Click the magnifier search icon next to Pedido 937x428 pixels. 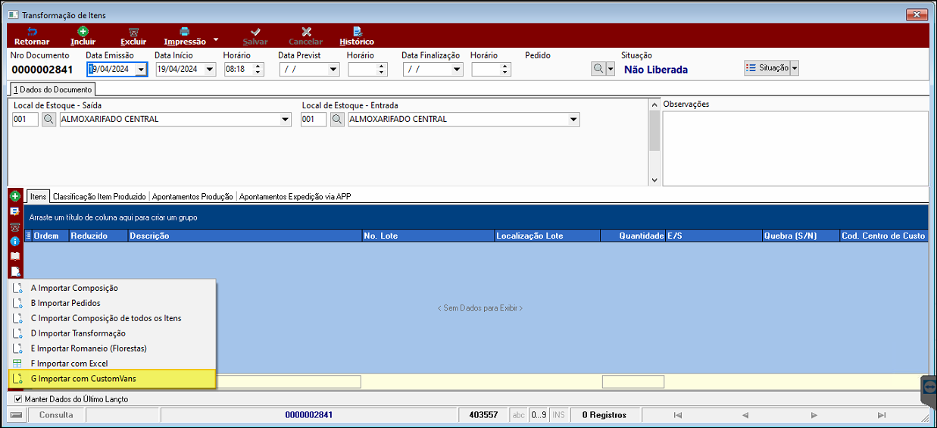598,69
